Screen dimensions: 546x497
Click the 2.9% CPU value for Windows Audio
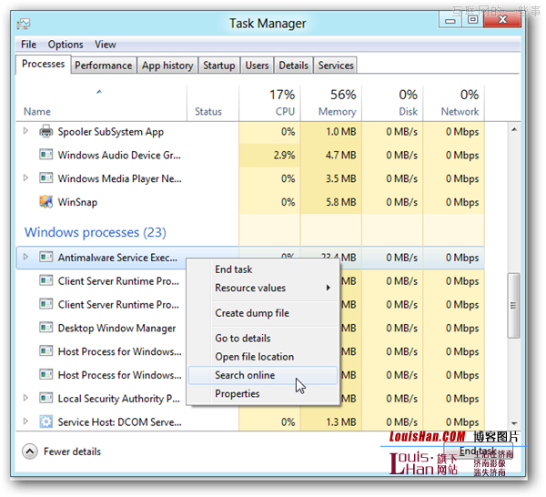click(284, 155)
